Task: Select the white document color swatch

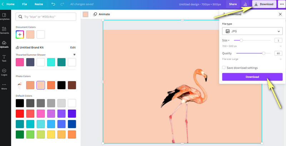Action: tap(41, 34)
